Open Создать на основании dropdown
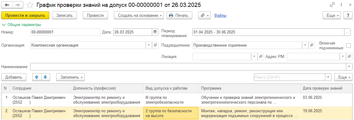 click(139, 16)
